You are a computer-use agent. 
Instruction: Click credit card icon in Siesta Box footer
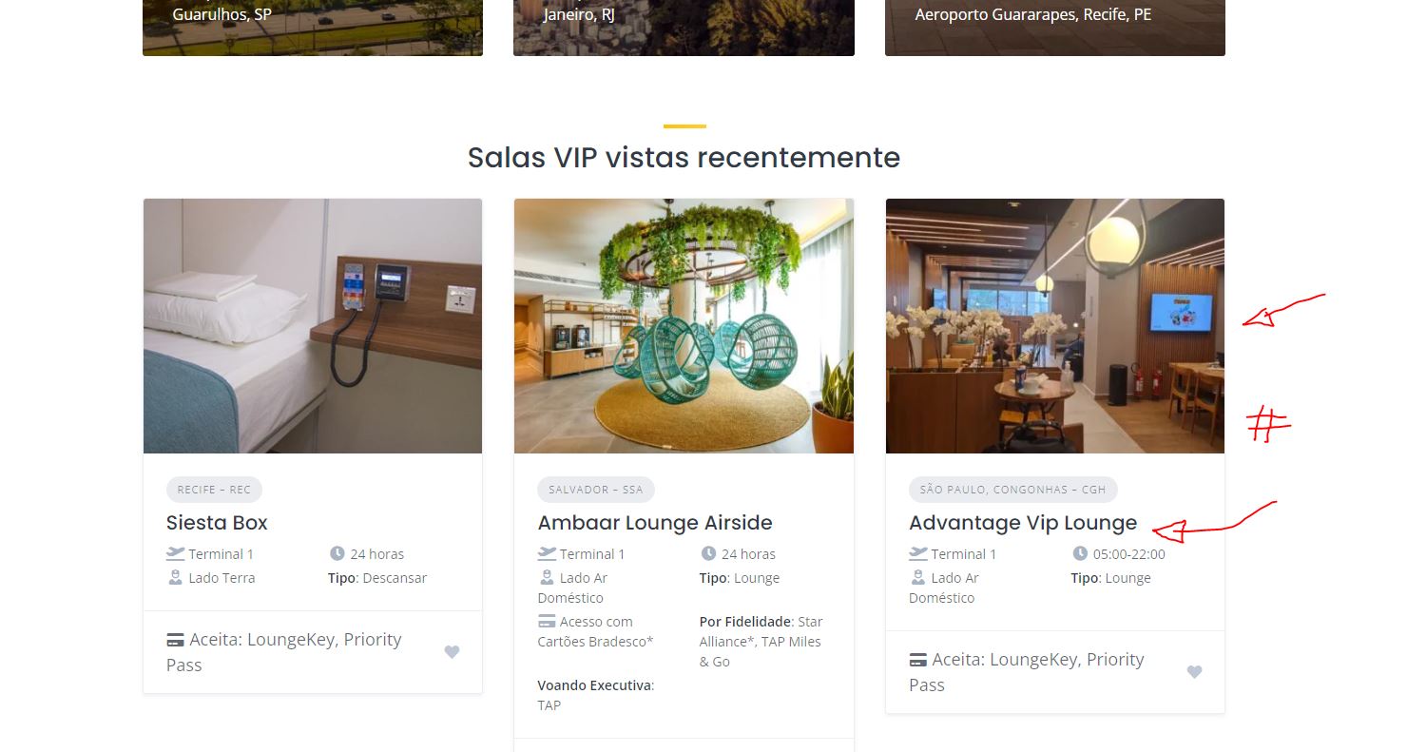tap(175, 640)
